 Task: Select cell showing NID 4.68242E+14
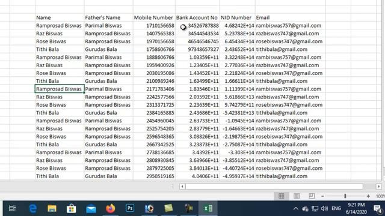(x=238, y=25)
